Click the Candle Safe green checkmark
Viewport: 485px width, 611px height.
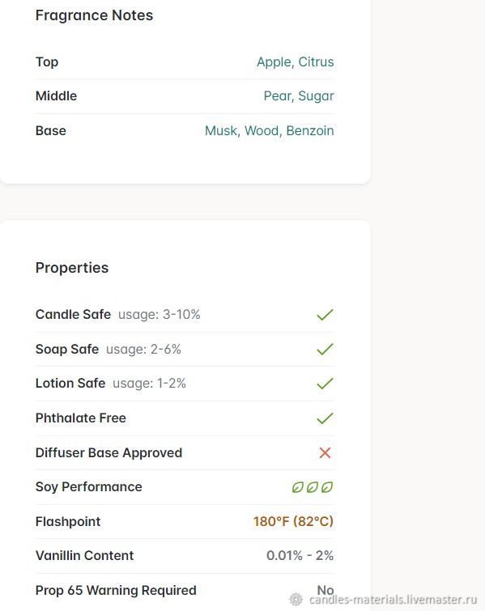(325, 315)
